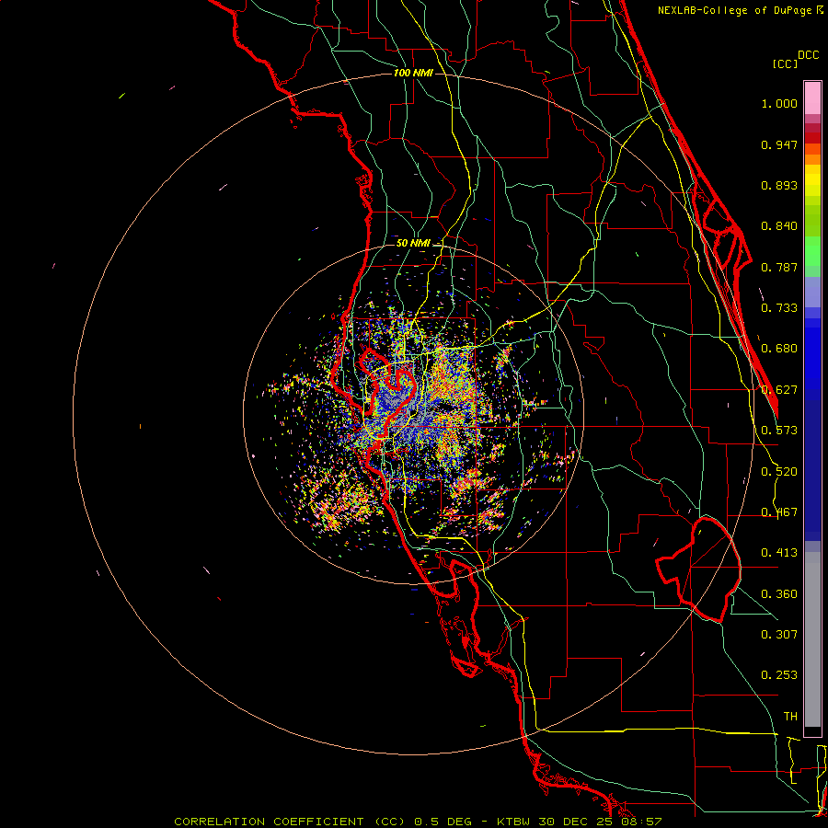Viewport: 828px width, 828px height.
Task: Click the 0.947 value on the color scale
Action: click(x=779, y=144)
